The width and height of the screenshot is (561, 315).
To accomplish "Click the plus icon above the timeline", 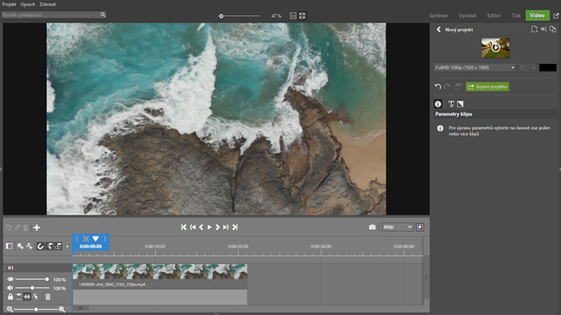I will (36, 227).
